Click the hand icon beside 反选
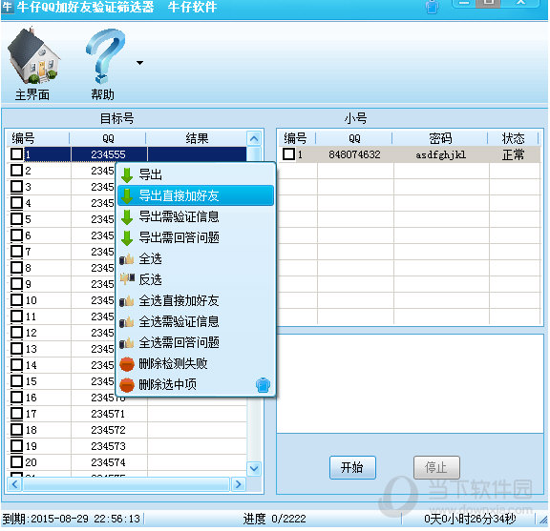The image size is (550, 531). pos(127,279)
